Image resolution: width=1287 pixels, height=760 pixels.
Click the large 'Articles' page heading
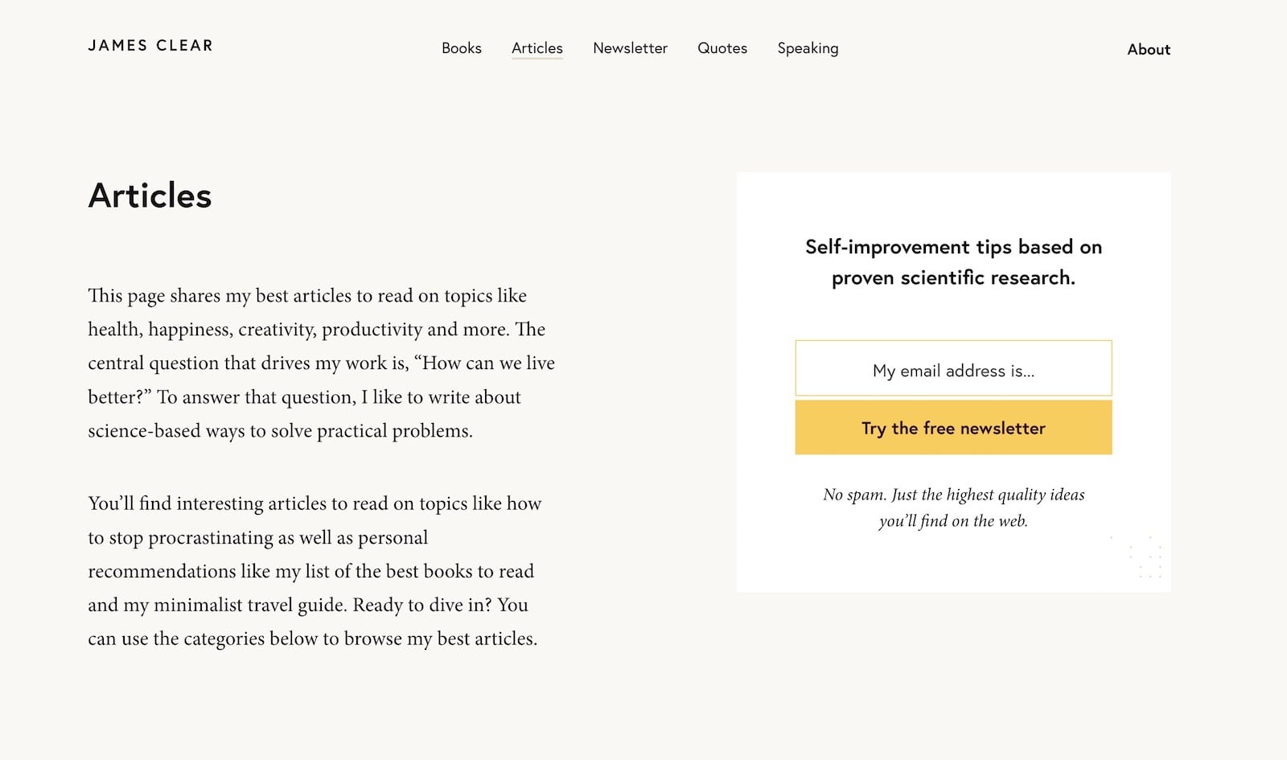coord(150,195)
